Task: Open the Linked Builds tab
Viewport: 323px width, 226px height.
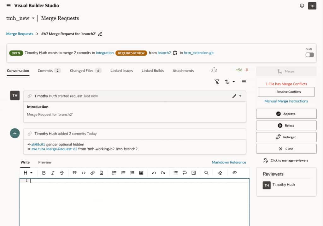Action: 153,71
